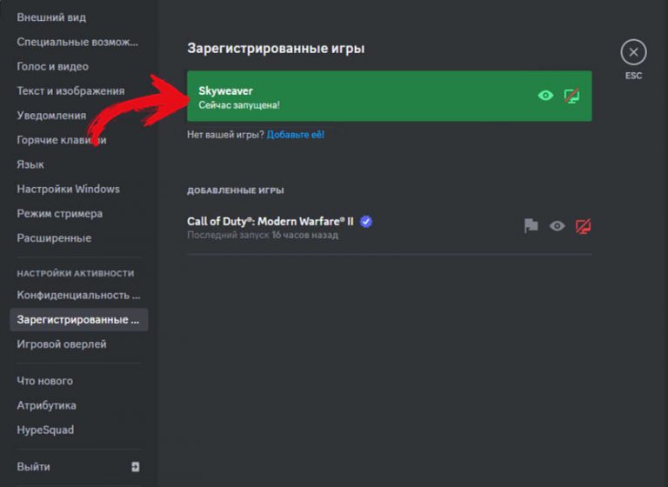Toggle overlay icon for Skyweaver
This screenshot has width=668, height=487.
click(571, 96)
